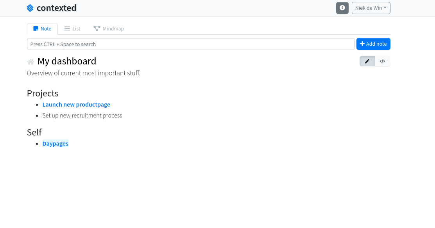Click the Set up new recruitment process item

[82, 116]
